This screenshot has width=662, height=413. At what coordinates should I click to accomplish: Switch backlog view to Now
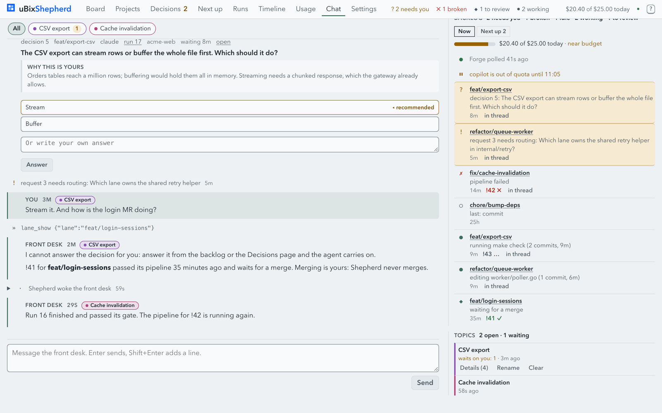tap(464, 31)
